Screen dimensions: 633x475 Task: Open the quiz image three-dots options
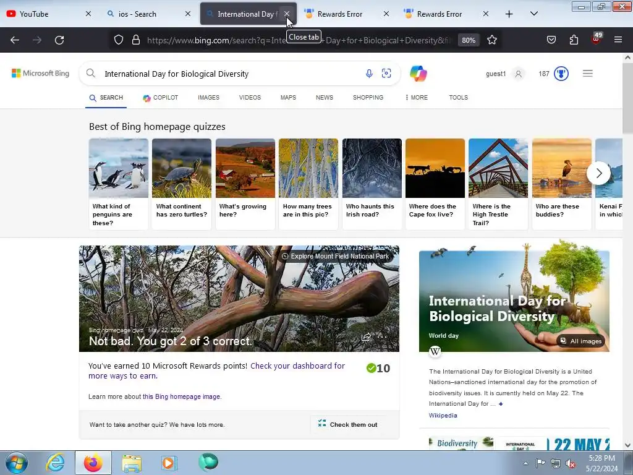click(382, 336)
